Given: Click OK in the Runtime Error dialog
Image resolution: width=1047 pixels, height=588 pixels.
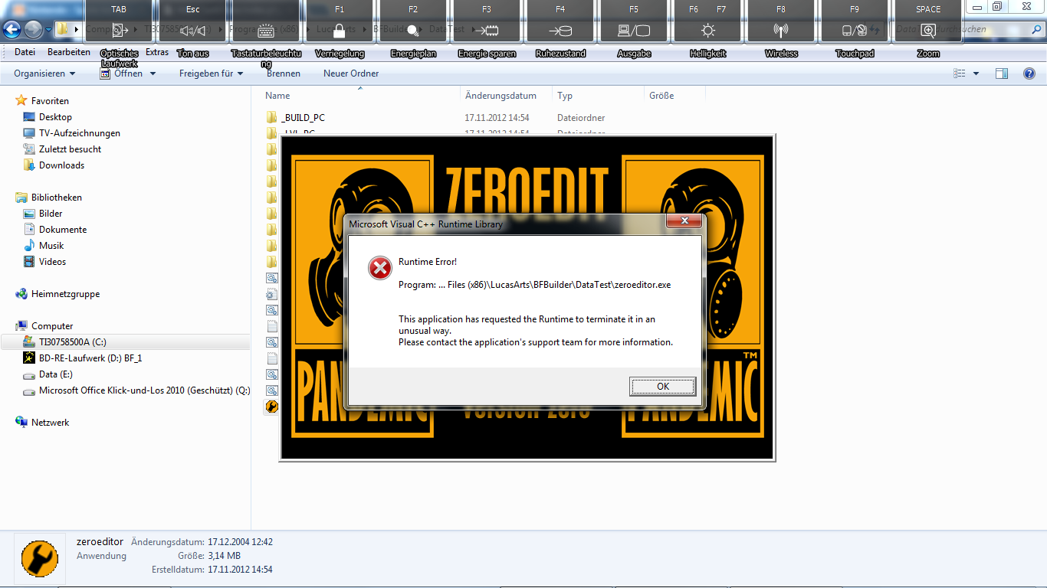Looking at the screenshot, I should tap(663, 387).
